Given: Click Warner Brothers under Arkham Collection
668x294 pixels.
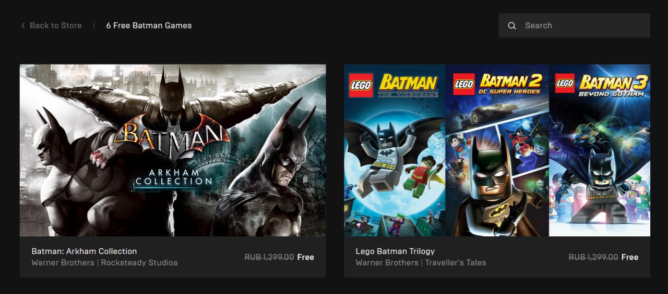Looking at the screenshot, I should pos(63,263).
